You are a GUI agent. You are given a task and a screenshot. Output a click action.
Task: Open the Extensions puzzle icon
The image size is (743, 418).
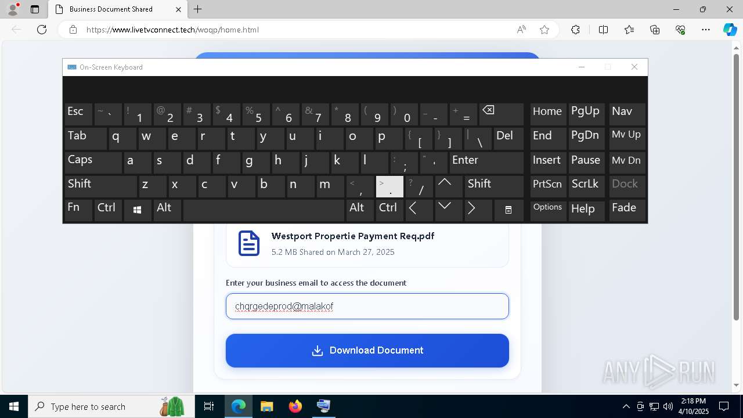(575, 30)
